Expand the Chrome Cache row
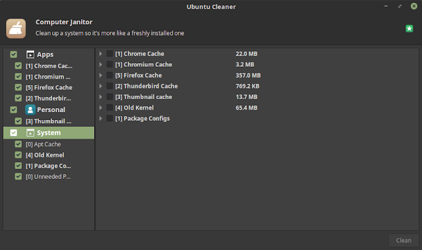This screenshot has width=422, height=250. click(101, 54)
